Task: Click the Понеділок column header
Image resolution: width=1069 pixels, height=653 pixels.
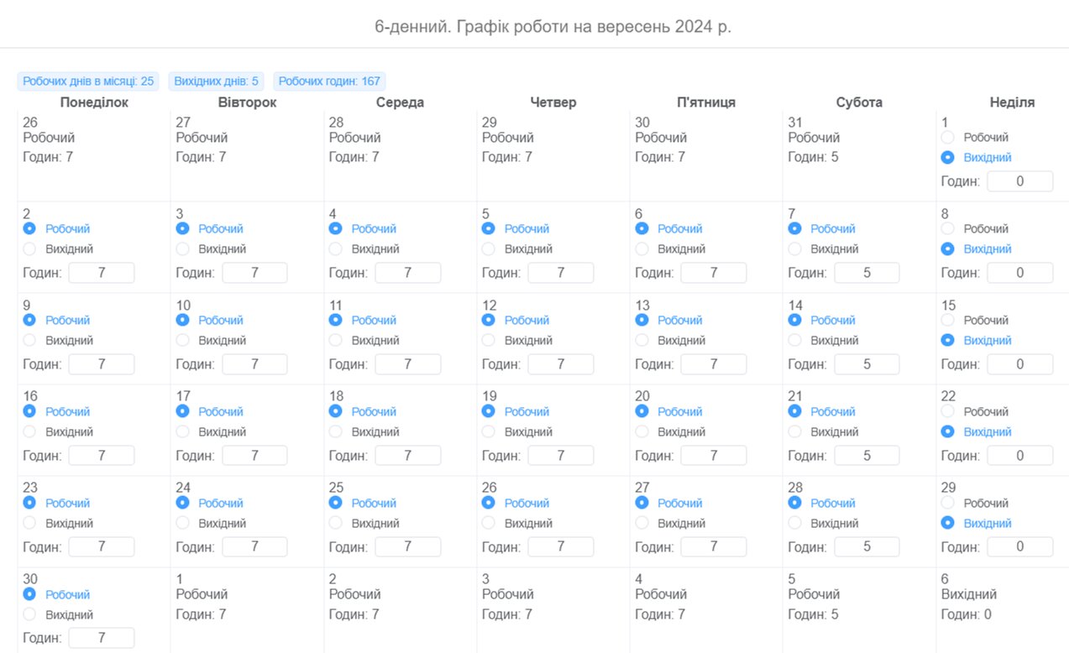Action: click(94, 102)
